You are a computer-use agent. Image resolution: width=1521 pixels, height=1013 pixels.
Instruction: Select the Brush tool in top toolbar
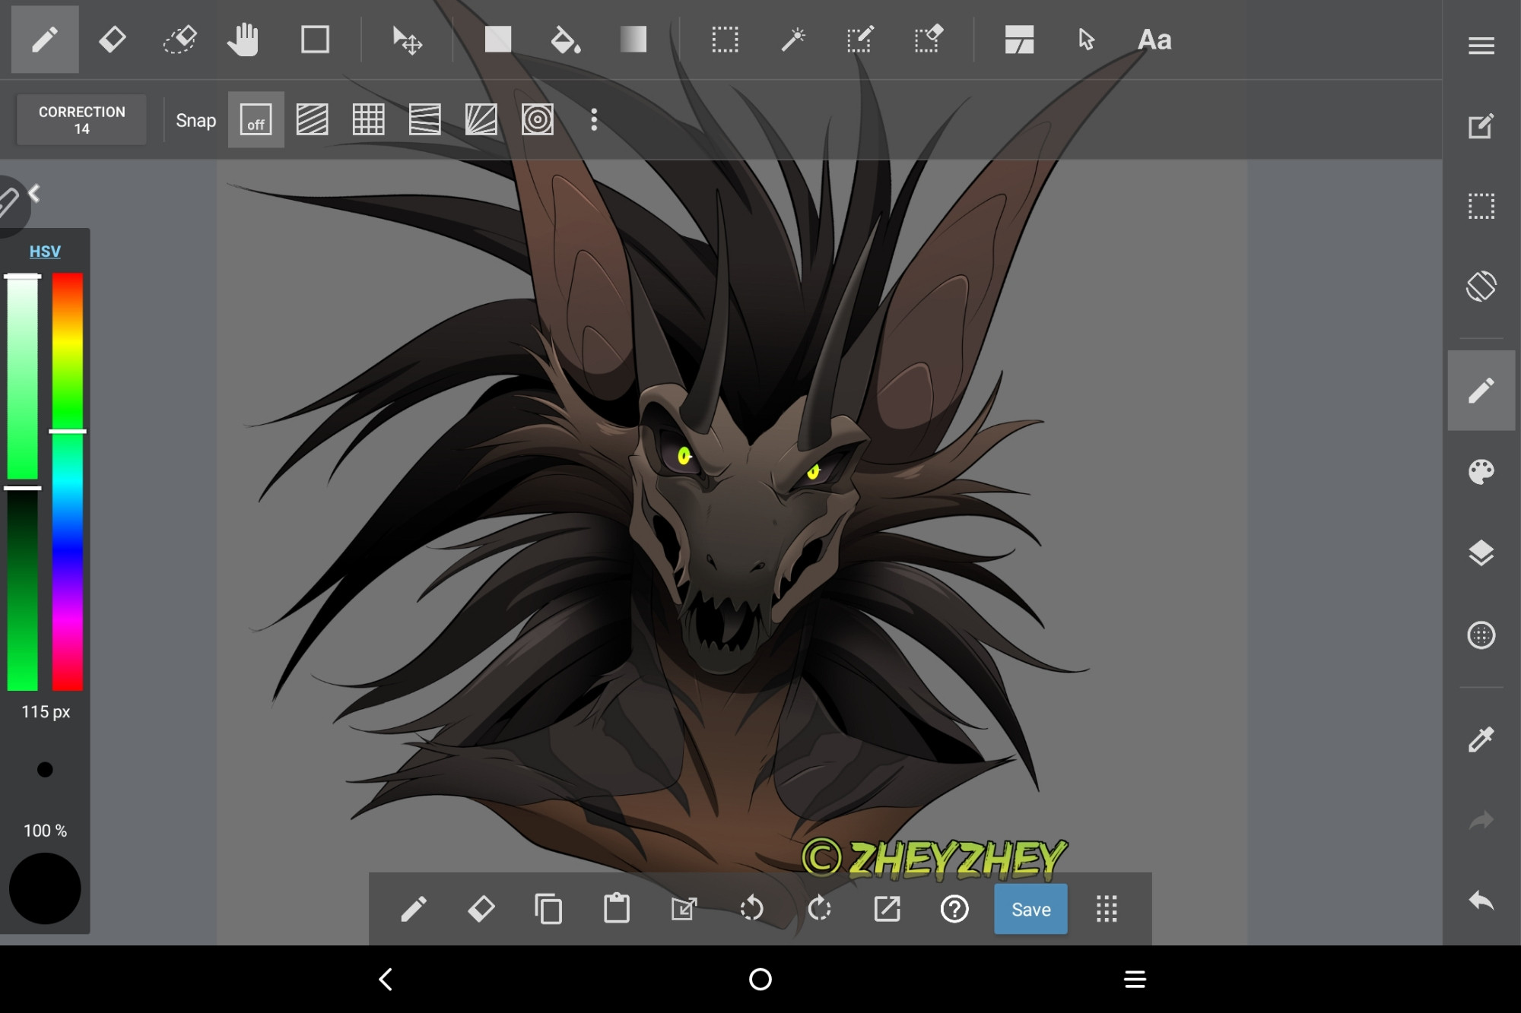click(45, 40)
